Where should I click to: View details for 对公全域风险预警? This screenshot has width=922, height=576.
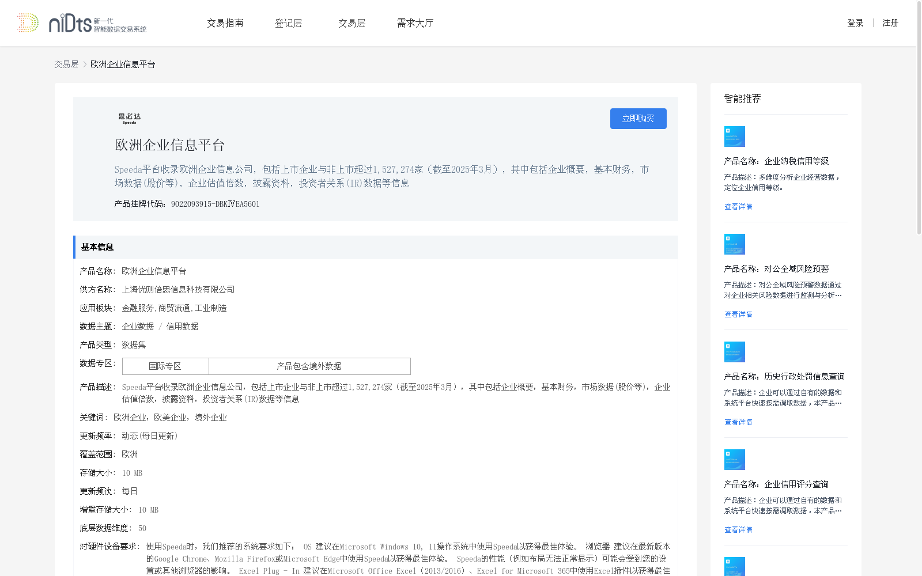click(738, 314)
